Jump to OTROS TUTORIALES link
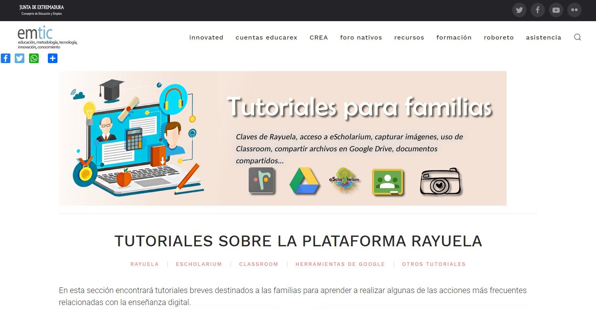 [x=434, y=264]
